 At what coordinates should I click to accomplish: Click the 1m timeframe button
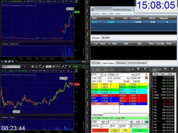49,66
